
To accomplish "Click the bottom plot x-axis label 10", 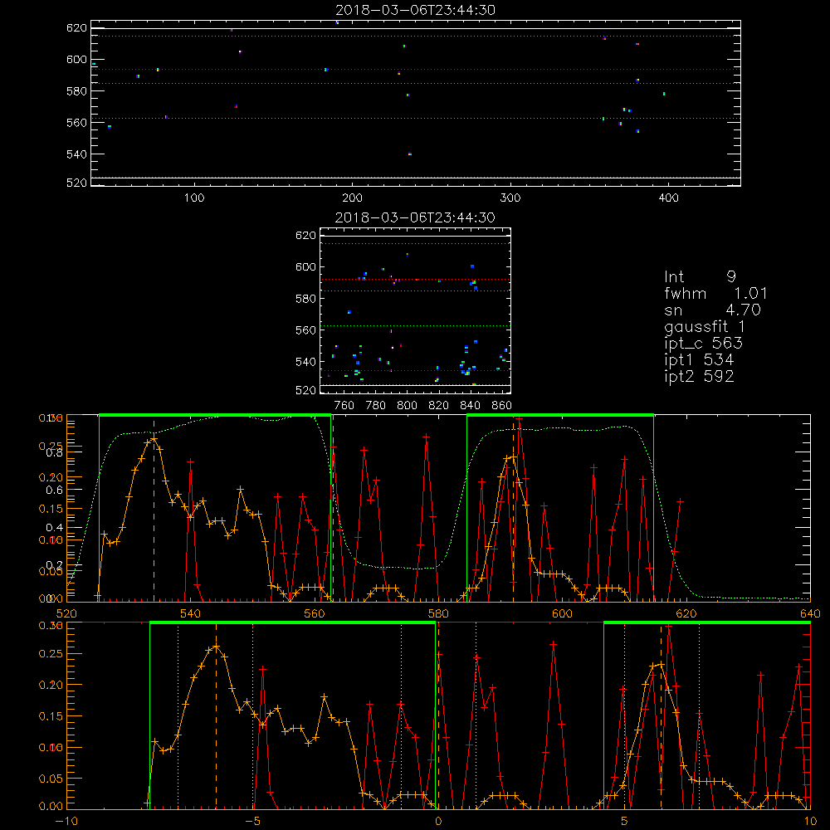I will (x=810, y=821).
